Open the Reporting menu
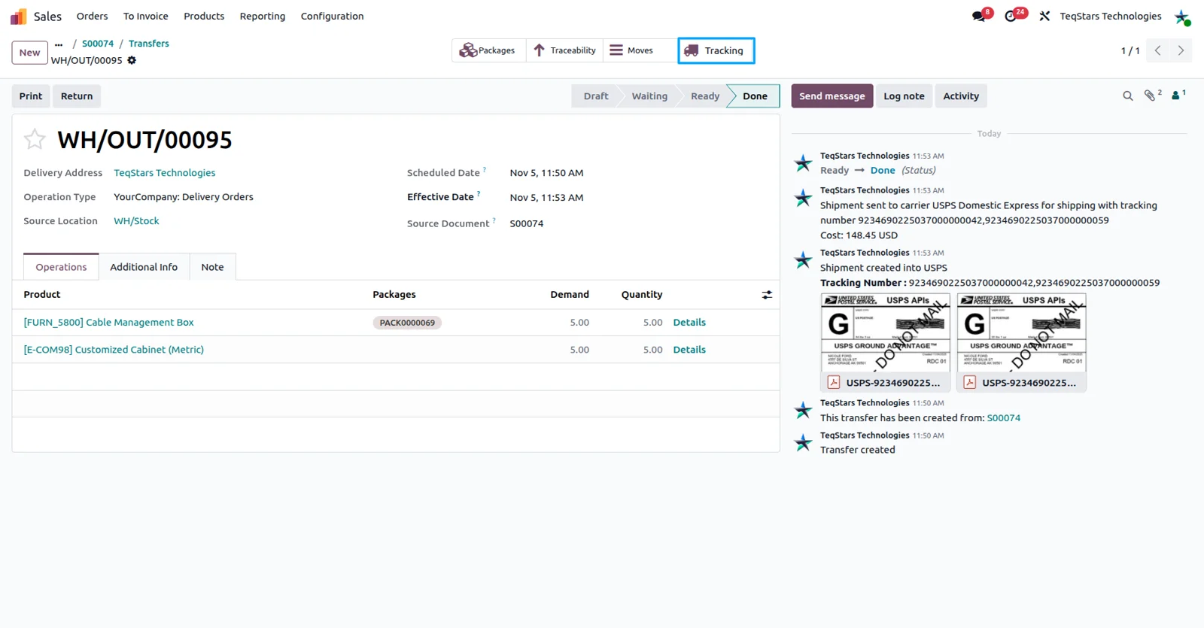The width and height of the screenshot is (1204, 628). (x=263, y=16)
